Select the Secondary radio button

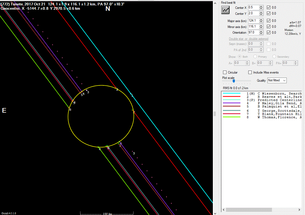tap(274, 56)
